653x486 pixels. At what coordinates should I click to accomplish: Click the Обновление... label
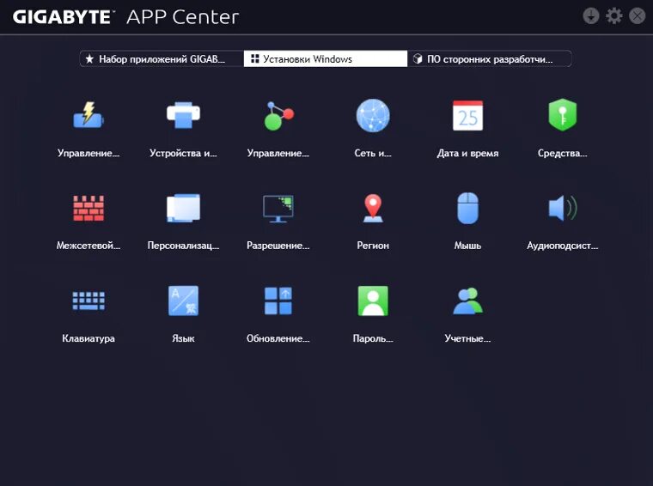point(278,338)
